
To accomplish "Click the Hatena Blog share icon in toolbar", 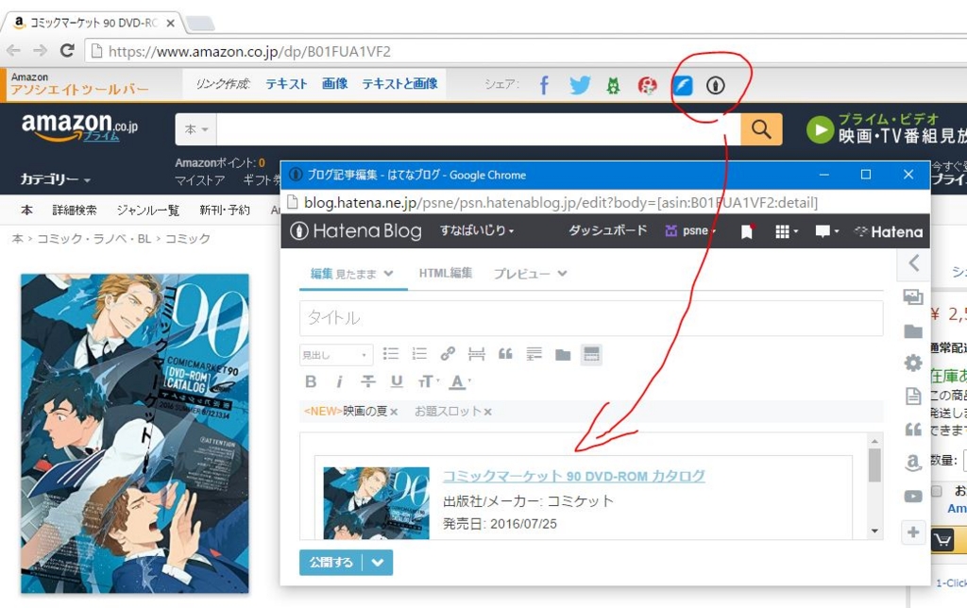I will [x=716, y=85].
